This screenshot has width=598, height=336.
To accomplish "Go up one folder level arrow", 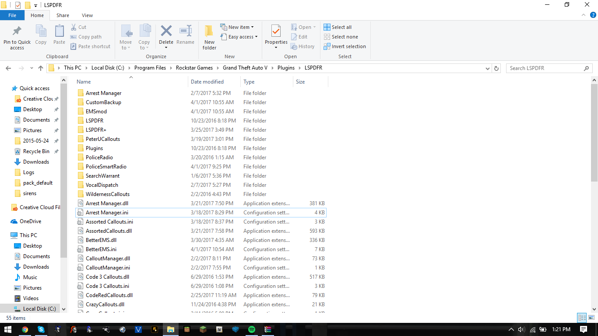I will click(41, 68).
